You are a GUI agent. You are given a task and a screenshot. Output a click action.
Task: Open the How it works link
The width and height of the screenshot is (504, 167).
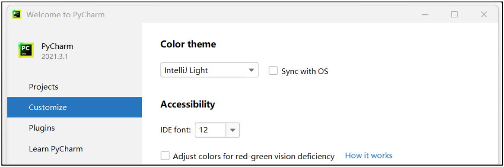369,156
